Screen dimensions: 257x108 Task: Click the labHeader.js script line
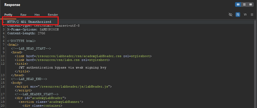(63, 87)
